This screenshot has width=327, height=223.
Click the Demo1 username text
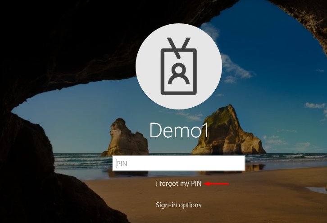[179, 130]
